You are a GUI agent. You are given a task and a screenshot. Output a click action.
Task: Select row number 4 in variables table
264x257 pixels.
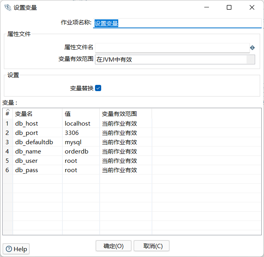coord(8,151)
